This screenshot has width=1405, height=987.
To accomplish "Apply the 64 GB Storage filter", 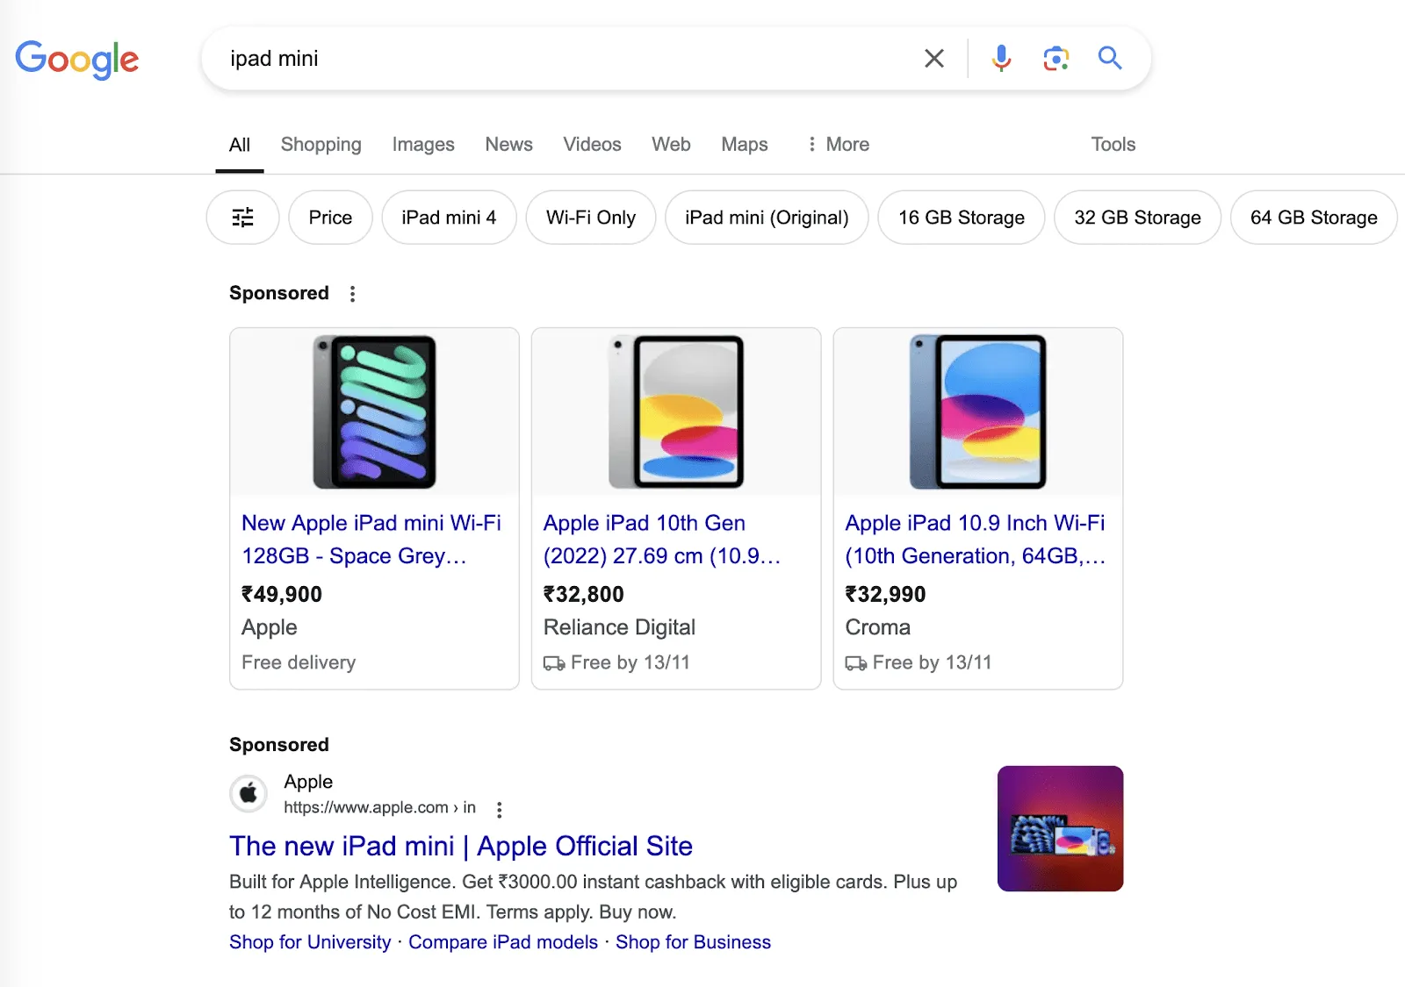I will click(1315, 218).
